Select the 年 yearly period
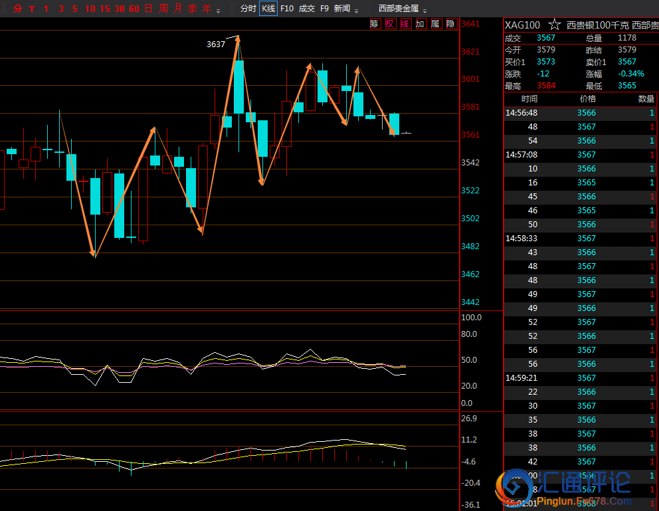Image resolution: width=659 pixels, height=511 pixels. pyautogui.click(x=207, y=9)
